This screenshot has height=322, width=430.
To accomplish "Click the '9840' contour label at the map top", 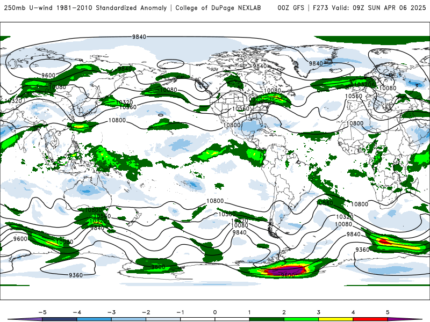I will pyautogui.click(x=139, y=36).
